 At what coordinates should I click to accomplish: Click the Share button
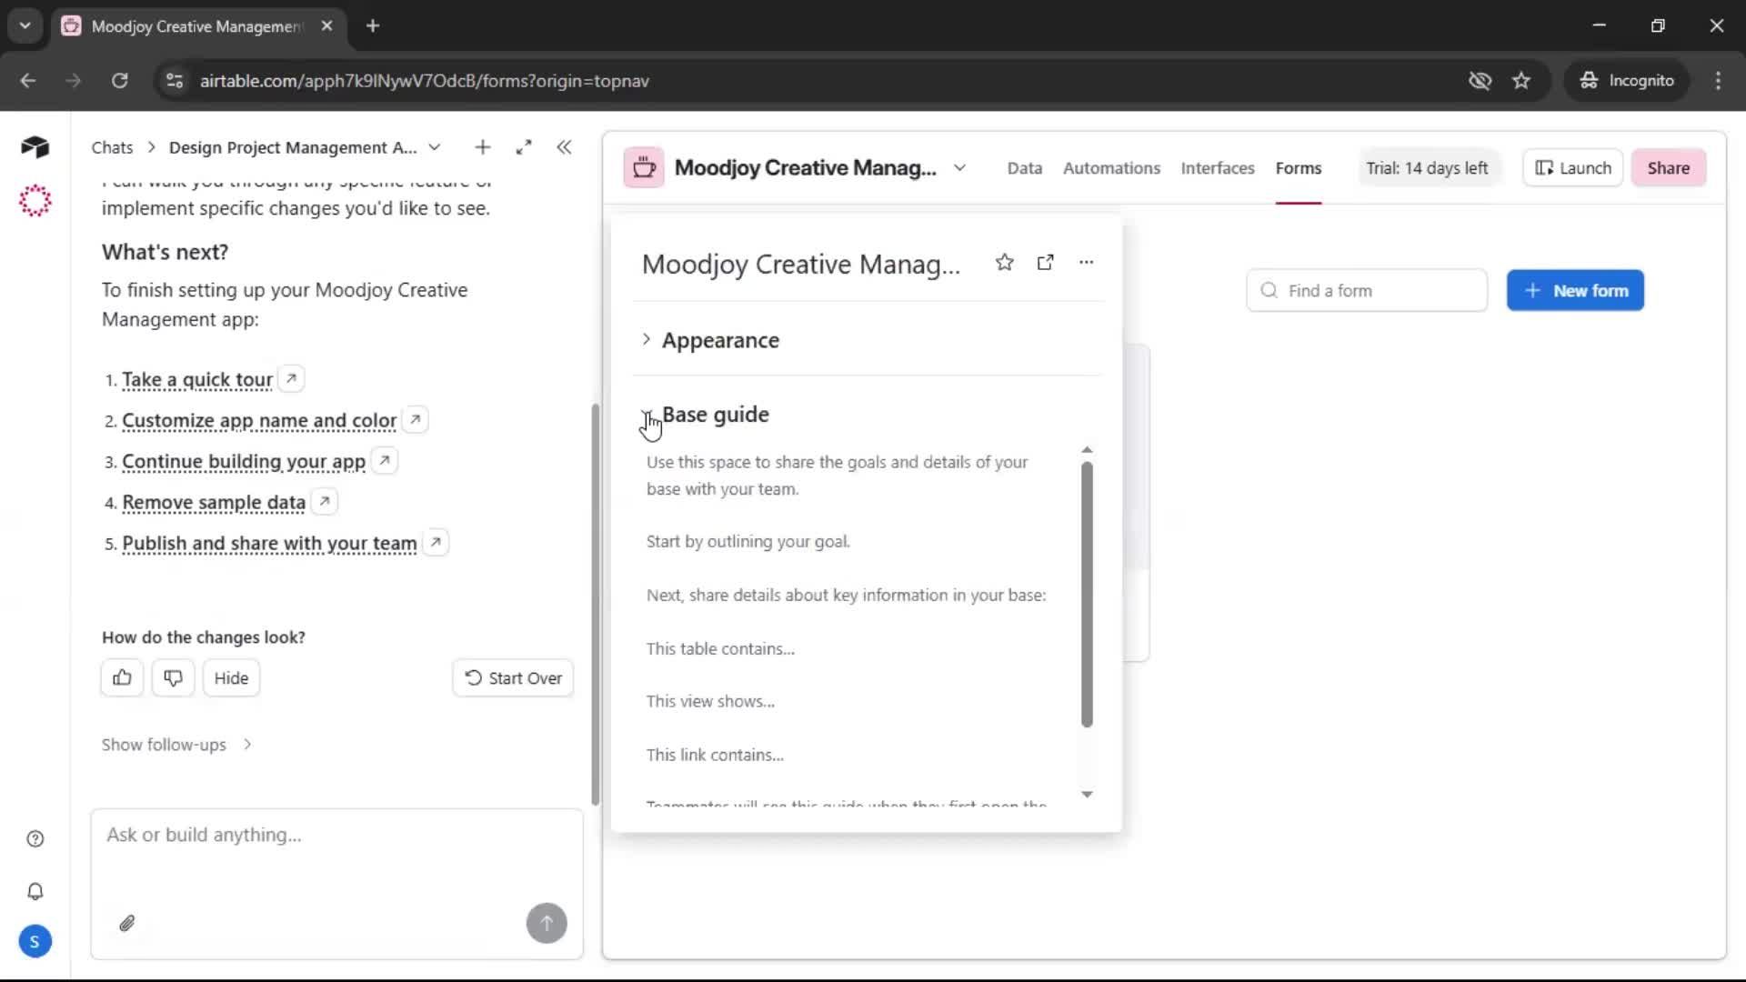1668,168
